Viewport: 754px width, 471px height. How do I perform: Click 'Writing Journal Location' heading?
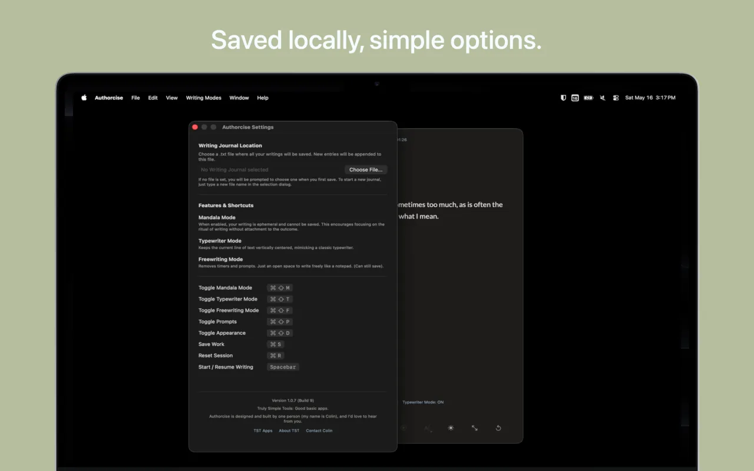tap(230, 145)
